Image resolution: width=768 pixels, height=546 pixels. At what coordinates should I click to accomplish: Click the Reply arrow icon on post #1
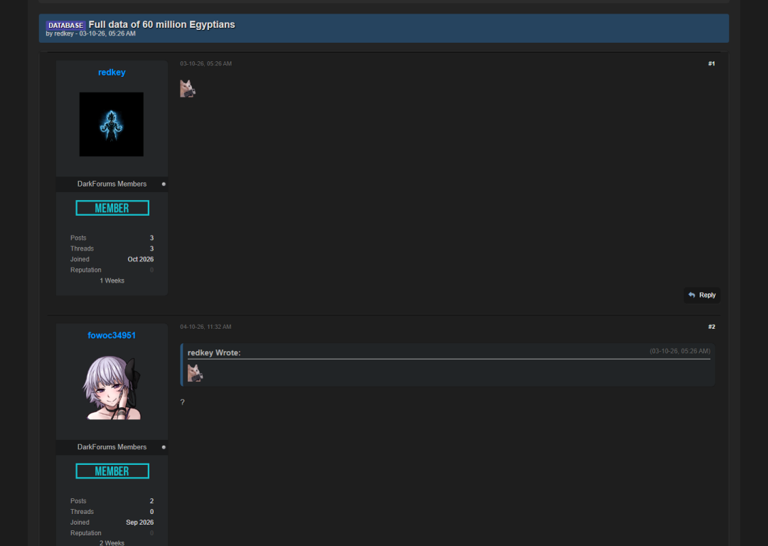click(692, 295)
